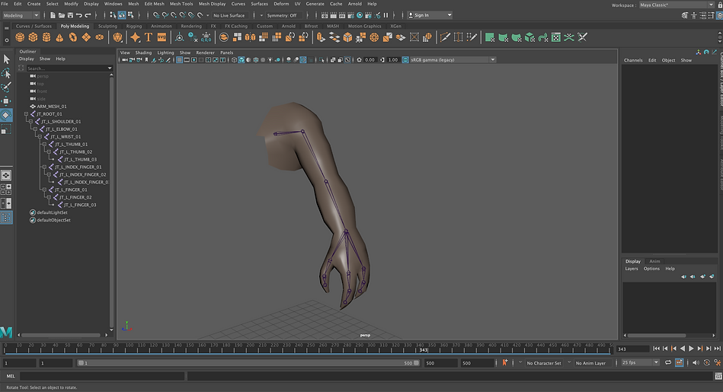Open the Deform menu
723x392 pixels.
click(281, 4)
